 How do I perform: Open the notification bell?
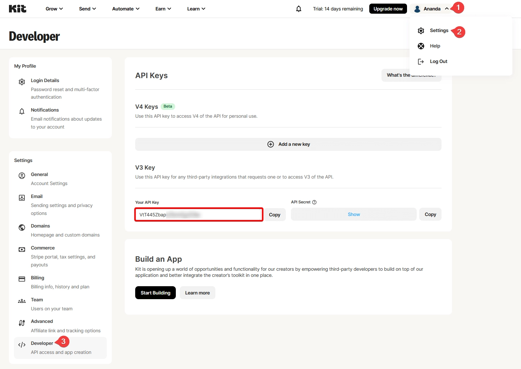point(298,8)
